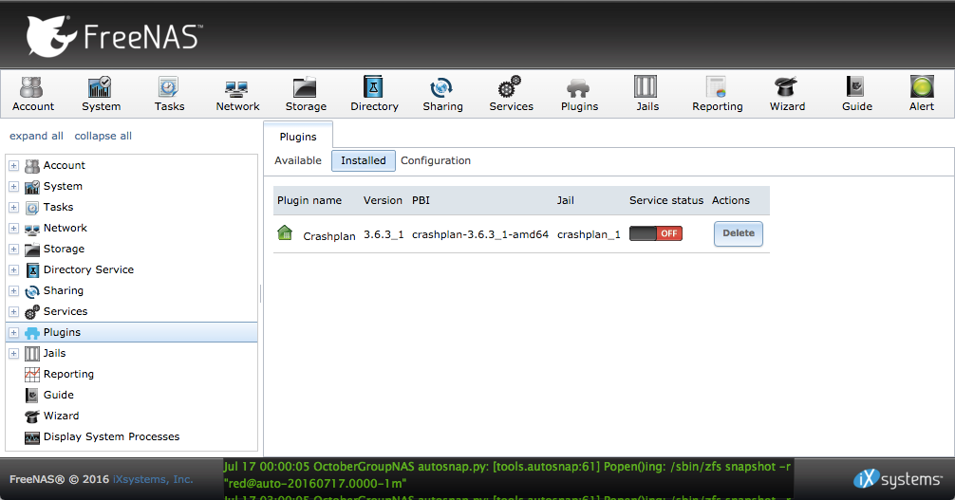Click the Version column header

click(x=383, y=200)
